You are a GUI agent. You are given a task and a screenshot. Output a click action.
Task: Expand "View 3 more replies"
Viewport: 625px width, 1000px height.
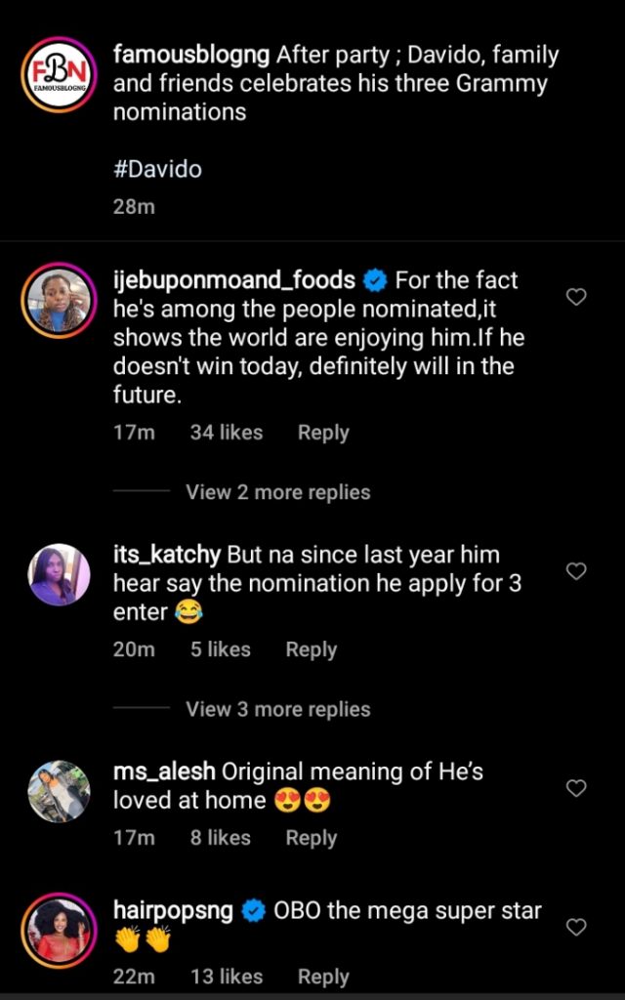pyautogui.click(x=277, y=709)
